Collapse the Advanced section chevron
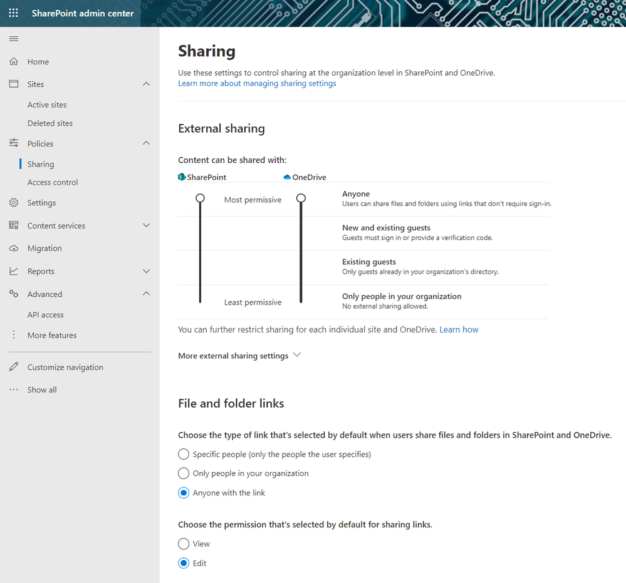This screenshot has height=583, width=626. coord(147,294)
